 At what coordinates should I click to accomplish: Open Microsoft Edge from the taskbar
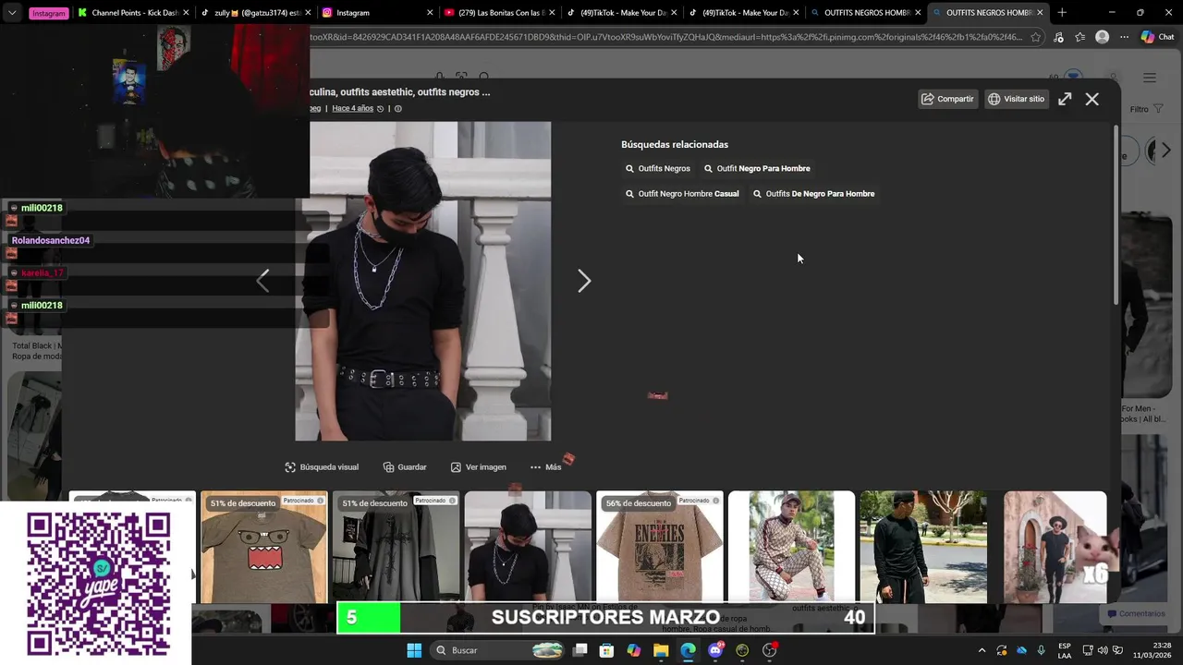click(x=688, y=650)
